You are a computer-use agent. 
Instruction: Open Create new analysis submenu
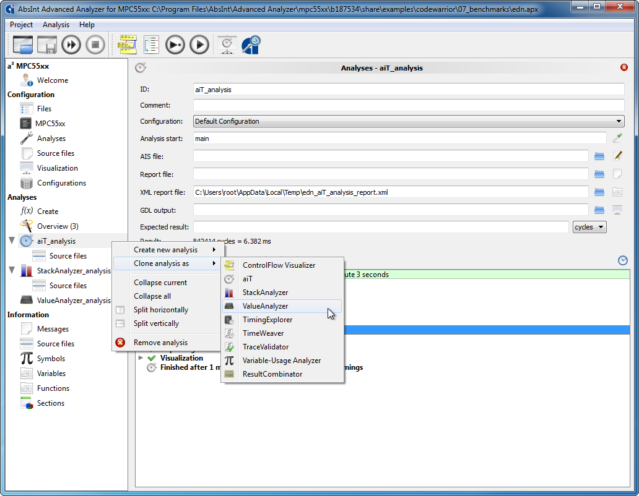[x=167, y=250]
